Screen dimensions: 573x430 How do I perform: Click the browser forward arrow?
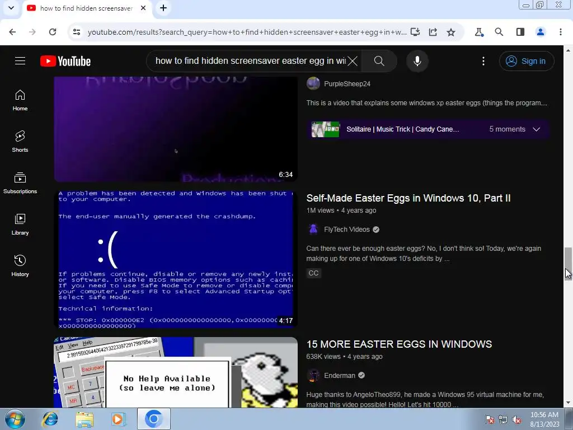point(32,32)
